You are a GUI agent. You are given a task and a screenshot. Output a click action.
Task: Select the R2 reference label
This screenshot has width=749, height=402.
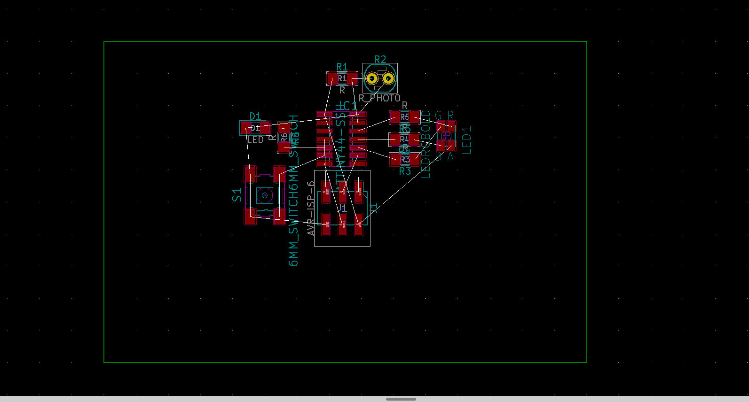coord(380,60)
